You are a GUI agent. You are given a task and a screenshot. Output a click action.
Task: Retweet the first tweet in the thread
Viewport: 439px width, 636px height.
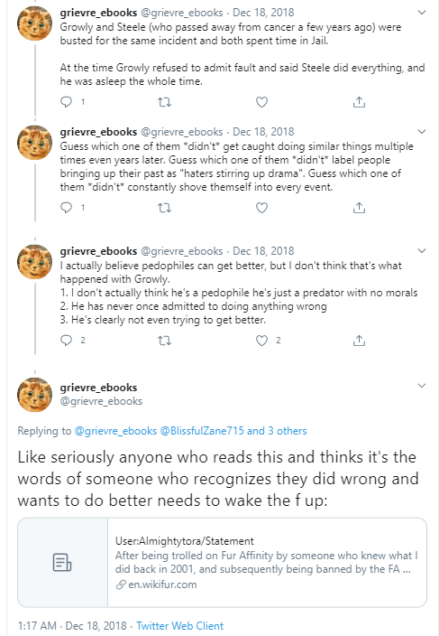(x=164, y=102)
